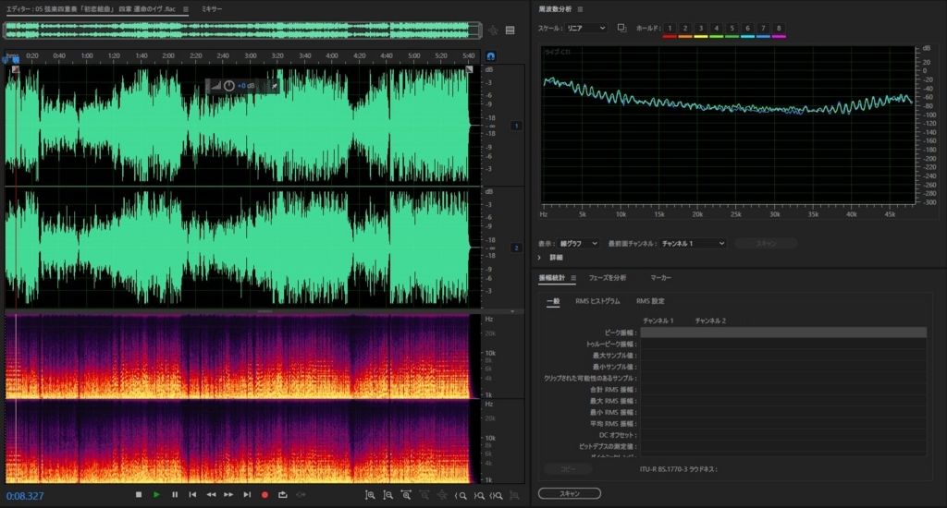
Task: Open RMS ヒストグラム sub-tab
Action: pyautogui.click(x=597, y=301)
